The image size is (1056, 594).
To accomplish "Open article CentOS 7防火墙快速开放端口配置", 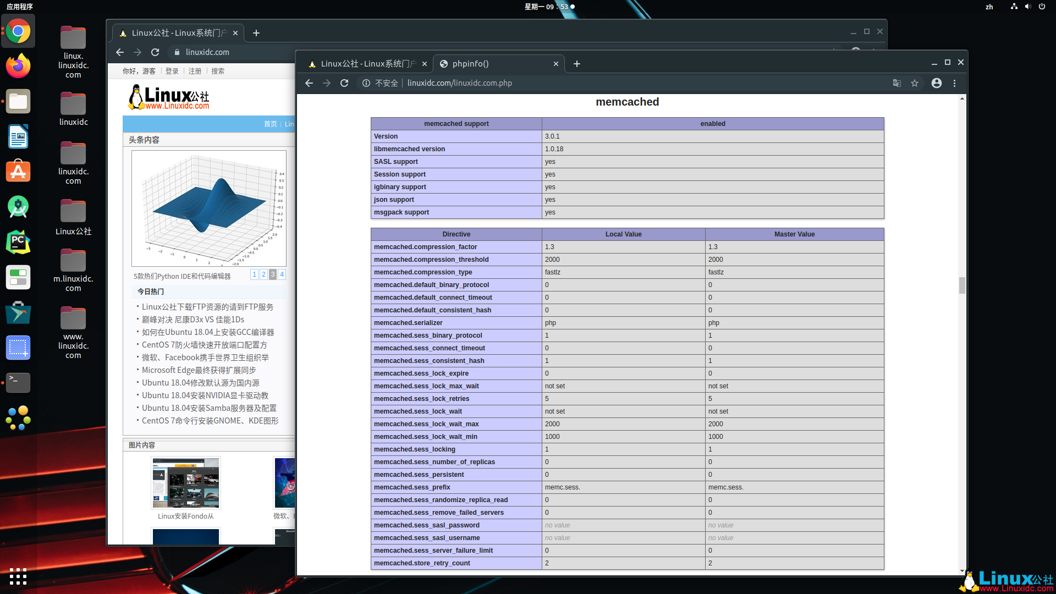I will [205, 345].
